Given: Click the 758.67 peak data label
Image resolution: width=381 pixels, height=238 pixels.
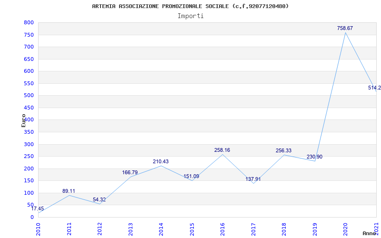Looking at the screenshot, I should (345, 29).
